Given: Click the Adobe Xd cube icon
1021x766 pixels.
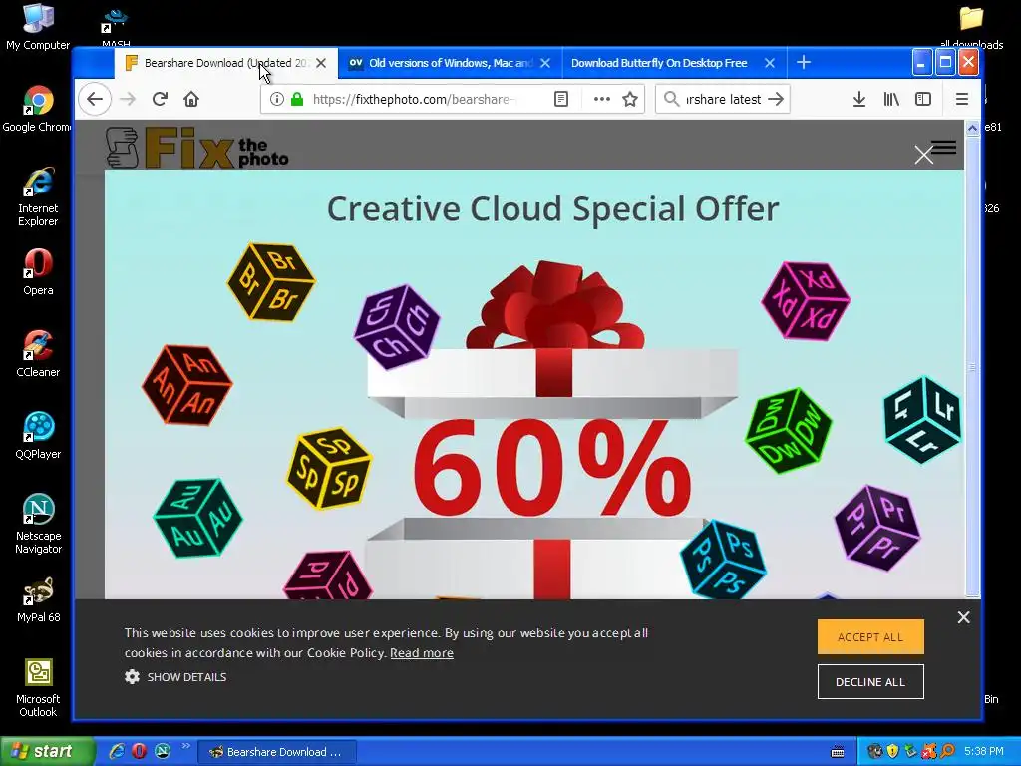Looking at the screenshot, I should click(806, 301).
